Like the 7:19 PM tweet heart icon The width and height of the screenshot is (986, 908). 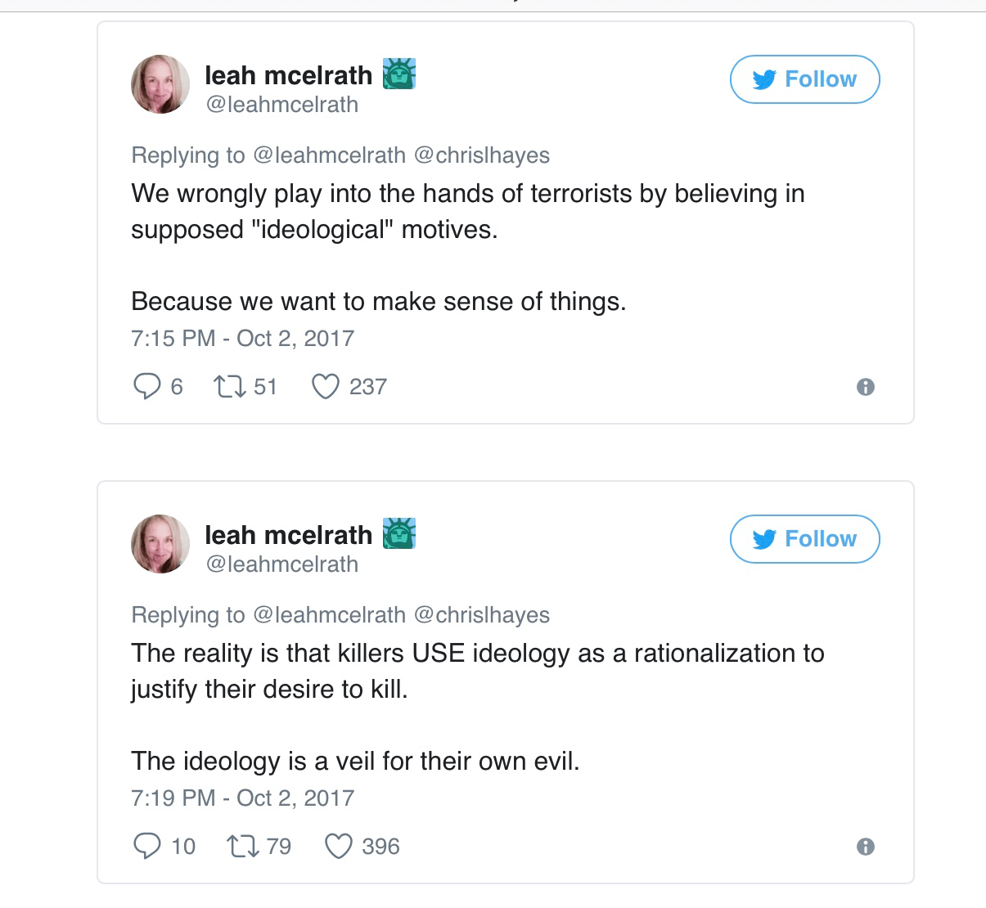click(x=339, y=846)
